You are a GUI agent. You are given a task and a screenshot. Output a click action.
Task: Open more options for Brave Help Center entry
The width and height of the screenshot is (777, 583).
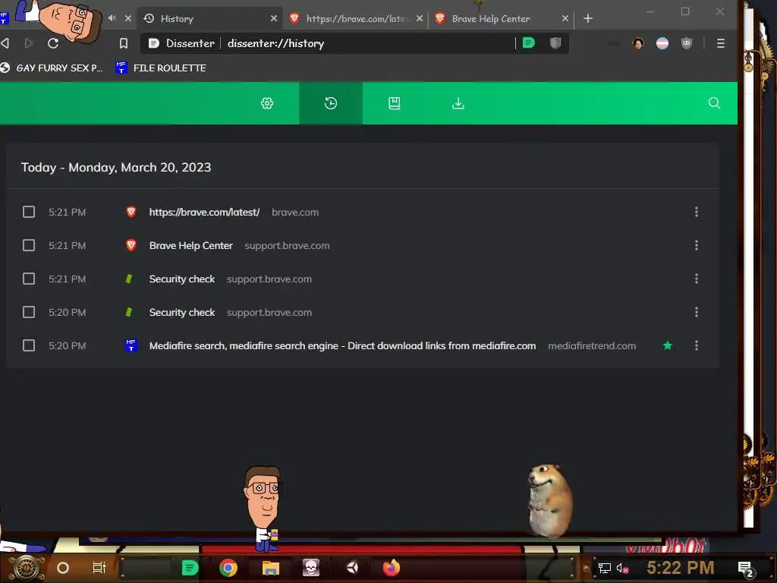[x=697, y=245]
